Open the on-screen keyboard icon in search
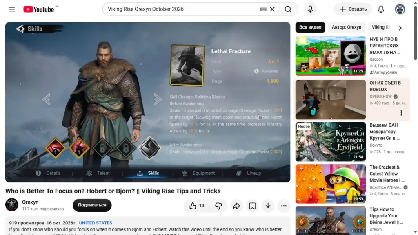The width and height of the screenshot is (418, 235). pyautogui.click(x=263, y=9)
